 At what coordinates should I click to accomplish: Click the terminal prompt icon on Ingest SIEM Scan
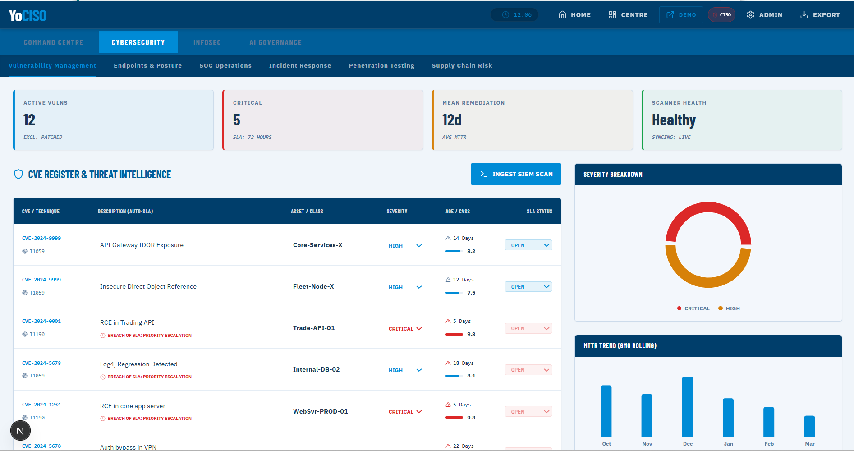coord(484,174)
